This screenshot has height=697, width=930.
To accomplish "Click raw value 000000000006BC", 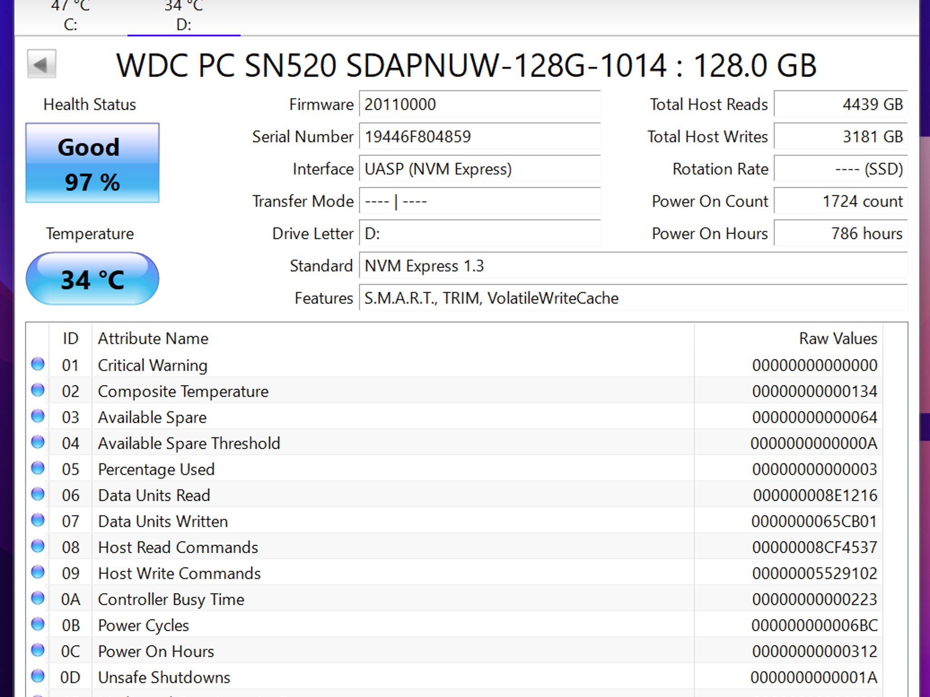I will [x=814, y=625].
